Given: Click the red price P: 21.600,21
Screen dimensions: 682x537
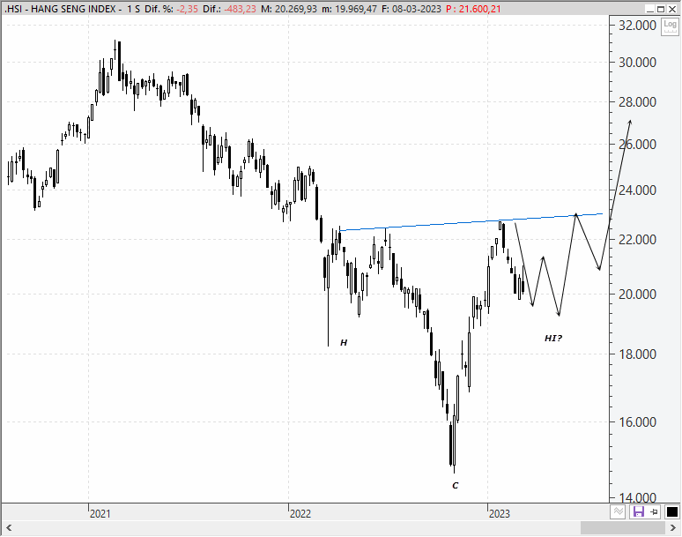Looking at the screenshot, I should [473, 9].
